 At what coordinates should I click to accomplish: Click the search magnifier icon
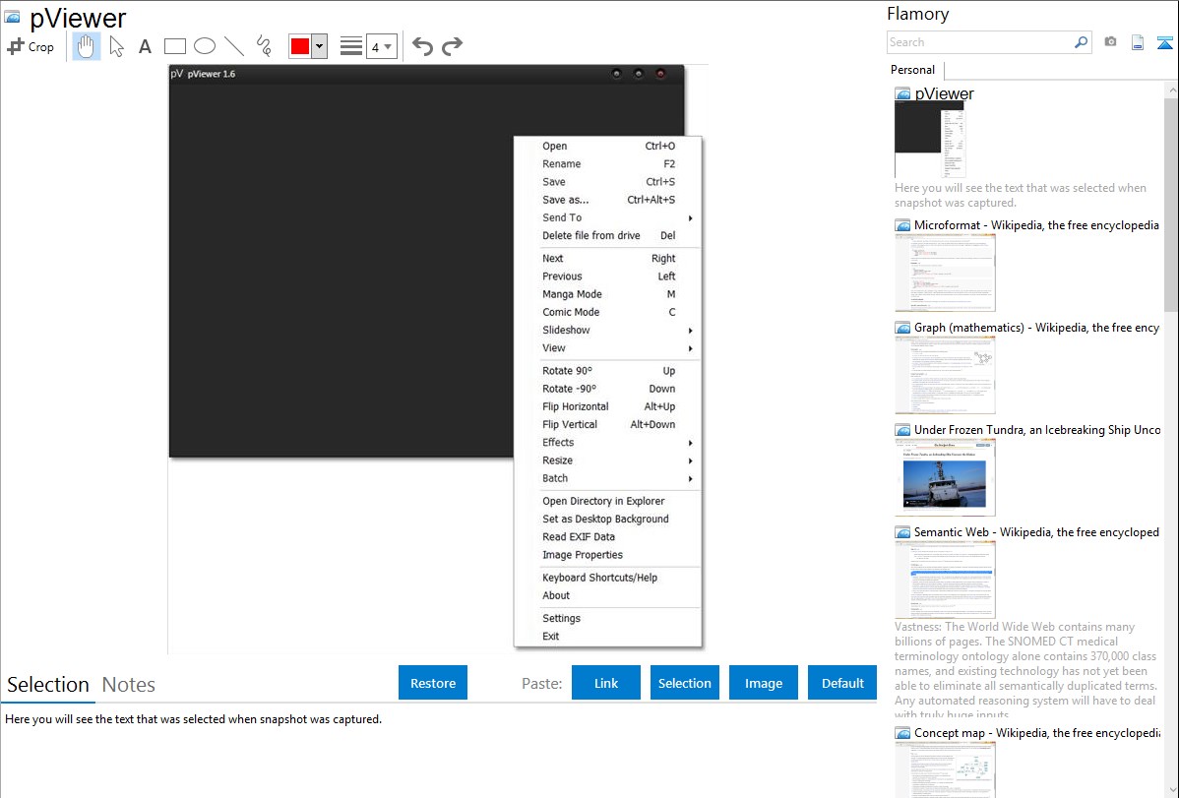pyautogui.click(x=1081, y=42)
